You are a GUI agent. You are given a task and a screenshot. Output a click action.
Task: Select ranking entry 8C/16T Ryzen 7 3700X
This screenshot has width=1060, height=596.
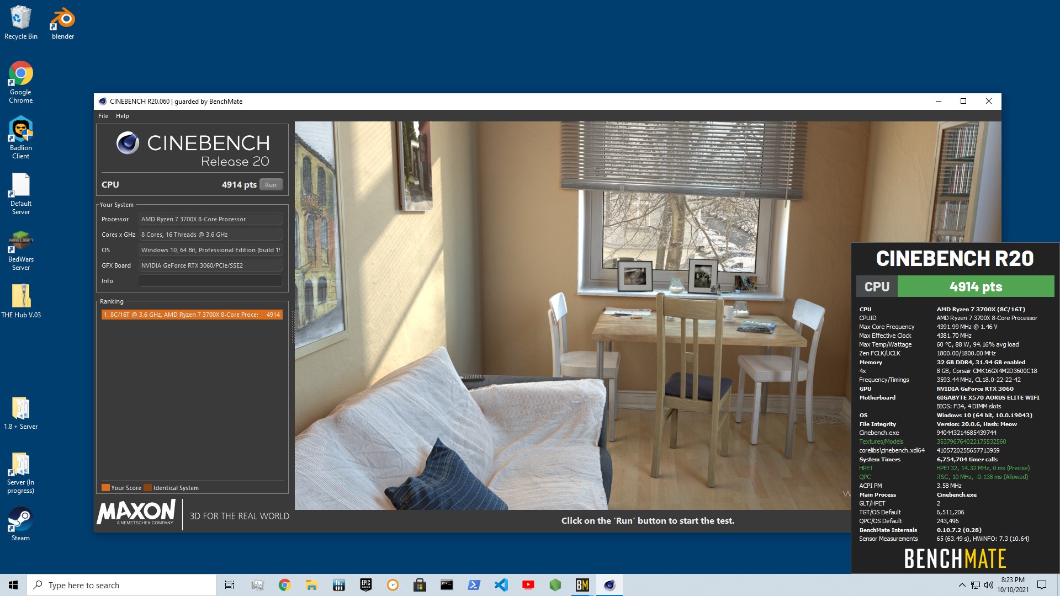click(192, 315)
